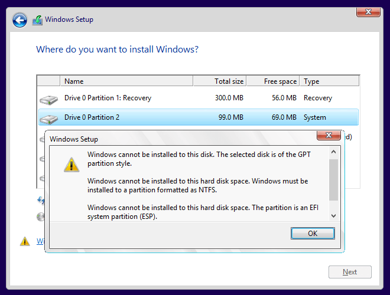This screenshot has width=390, height=295.
Task: Click the drive icon for Partition 1: Recovery
Action: pos(48,99)
